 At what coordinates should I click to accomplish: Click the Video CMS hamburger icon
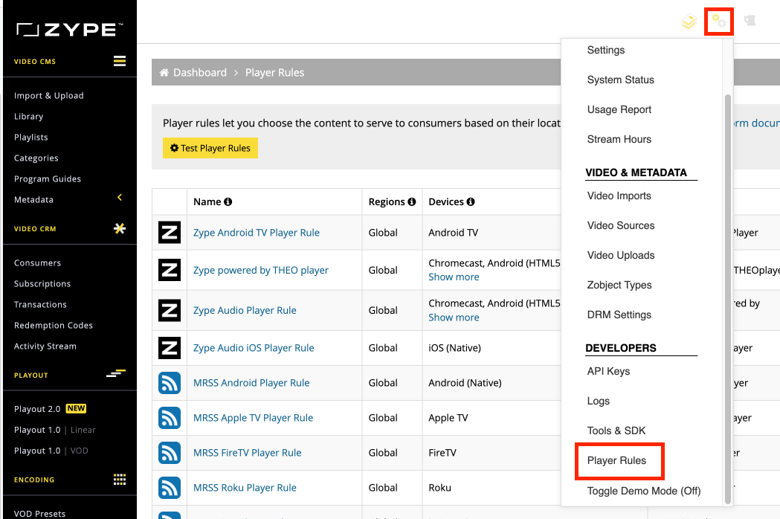120,61
